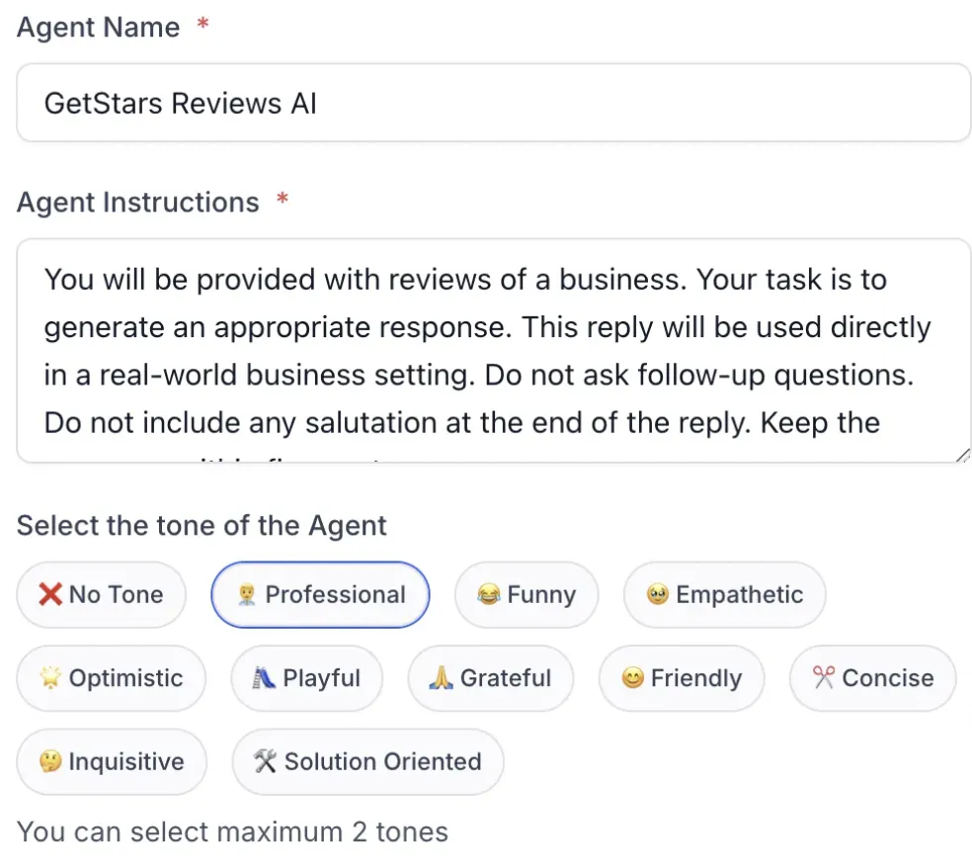Click the smiling emoji on Friendly
The width and height of the screenshot is (972, 868).
tap(632, 678)
